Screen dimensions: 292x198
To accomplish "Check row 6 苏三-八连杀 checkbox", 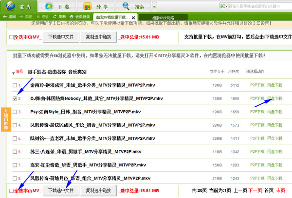I will tap(15, 152).
